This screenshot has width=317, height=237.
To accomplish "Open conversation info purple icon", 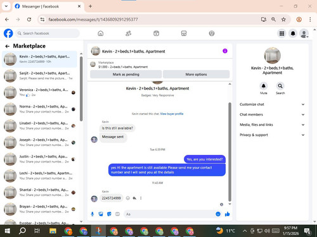I will (x=225, y=51).
